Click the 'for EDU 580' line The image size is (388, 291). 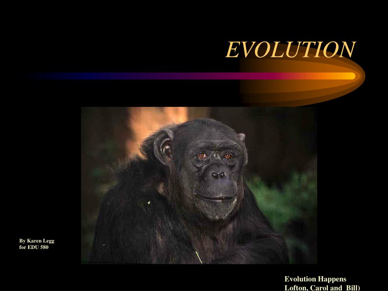34,247
